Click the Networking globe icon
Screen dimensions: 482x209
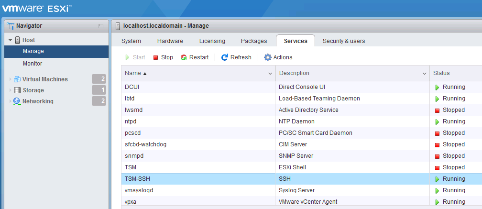point(17,101)
